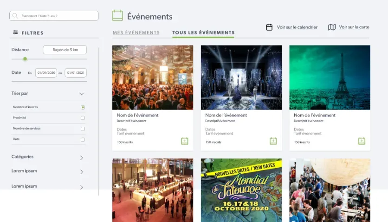Expand the first Lorem ipsum section
388x222 pixels.
click(x=82, y=172)
